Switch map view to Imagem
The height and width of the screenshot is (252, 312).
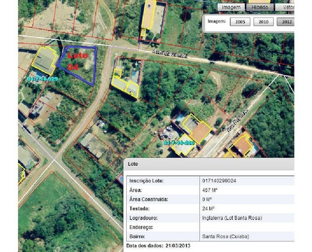(x=231, y=7)
